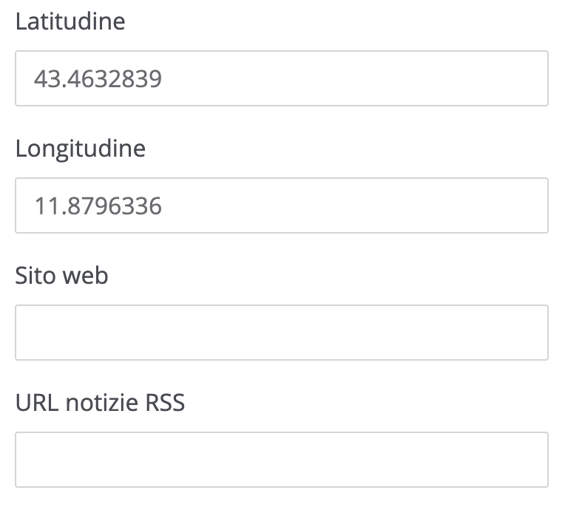Viewport: 565px width, 507px height.
Task: Click the text box under Sito web
Action: coord(281,333)
